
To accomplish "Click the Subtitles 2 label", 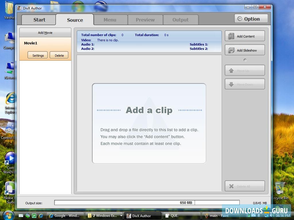I will 199,49.
